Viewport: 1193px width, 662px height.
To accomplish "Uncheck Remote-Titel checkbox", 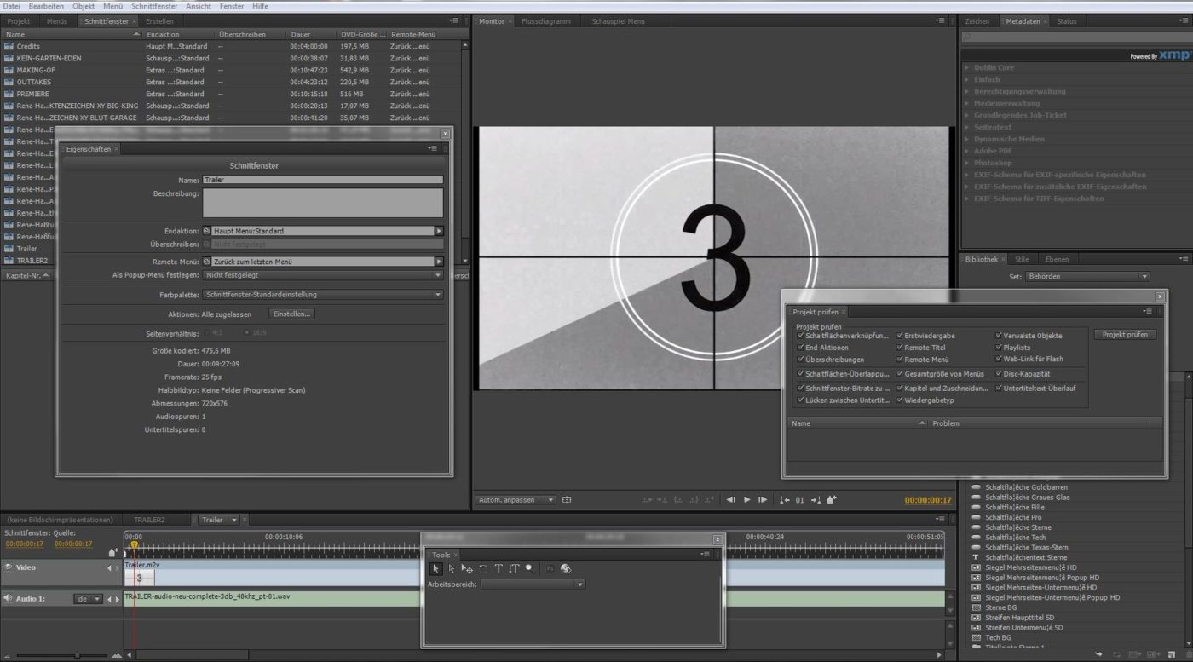I will [900, 348].
